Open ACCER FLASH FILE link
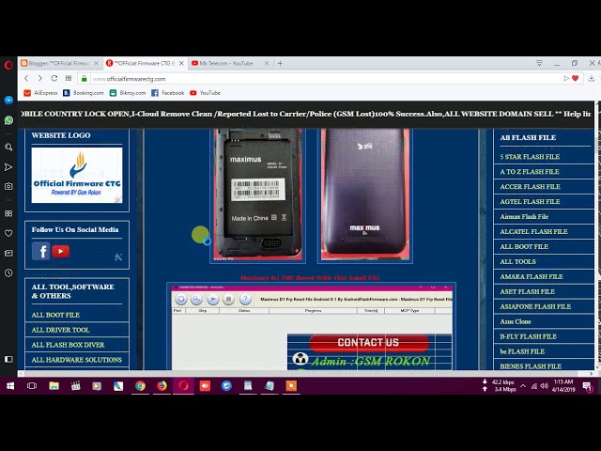Screen dimensions: 601x451 [x=530, y=186]
